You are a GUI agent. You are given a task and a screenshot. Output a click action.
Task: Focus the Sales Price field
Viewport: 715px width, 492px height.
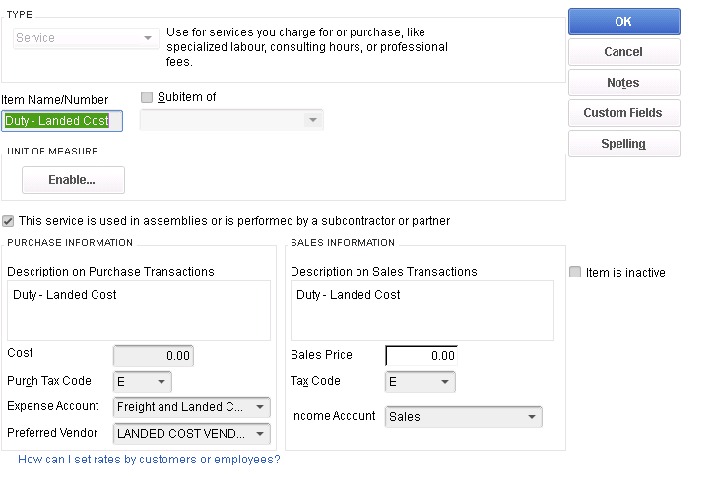point(422,356)
